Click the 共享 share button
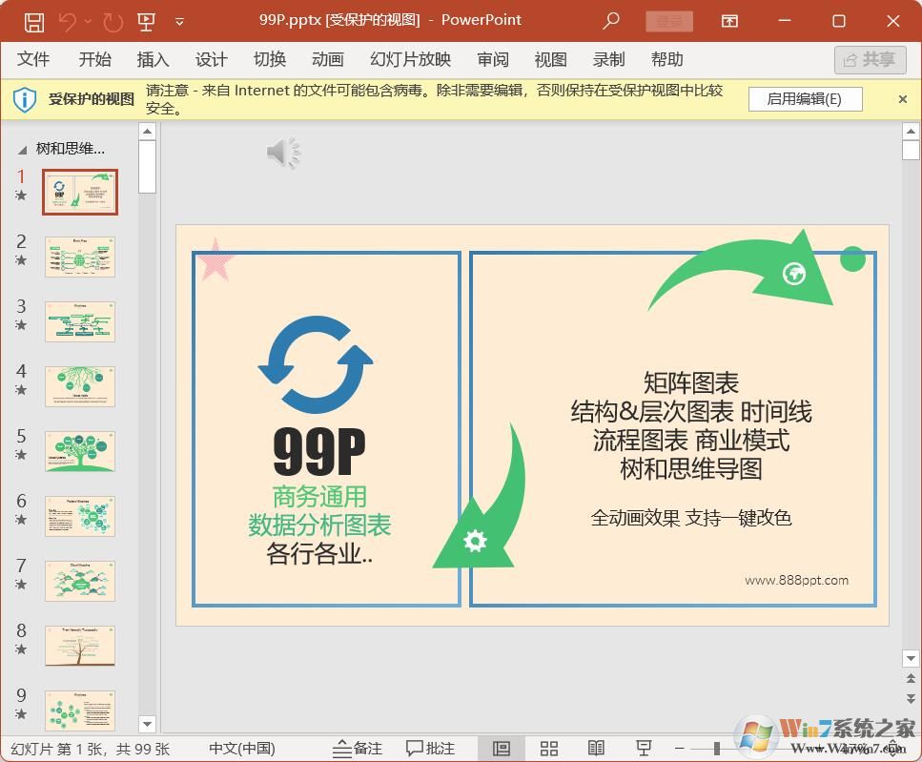The height and width of the screenshot is (762, 922). point(870,60)
